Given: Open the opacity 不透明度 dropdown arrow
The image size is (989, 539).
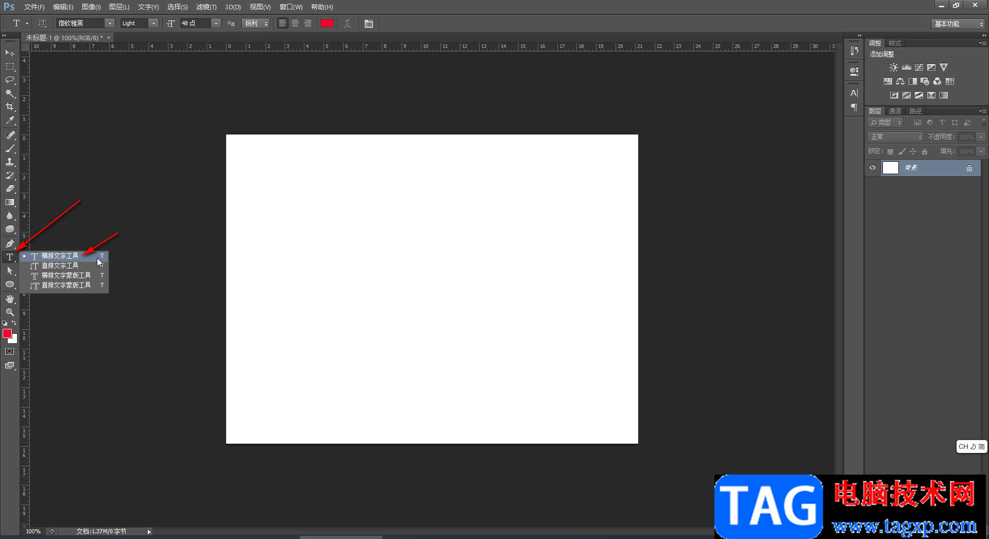Looking at the screenshot, I should click(981, 137).
